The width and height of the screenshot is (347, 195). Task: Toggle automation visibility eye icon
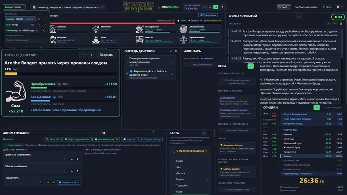(104, 133)
